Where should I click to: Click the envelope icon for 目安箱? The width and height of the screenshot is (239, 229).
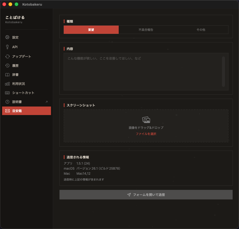click(7, 111)
